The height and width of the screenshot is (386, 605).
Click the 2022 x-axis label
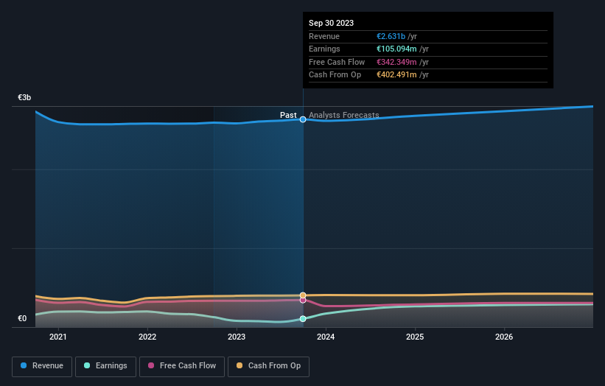147,337
